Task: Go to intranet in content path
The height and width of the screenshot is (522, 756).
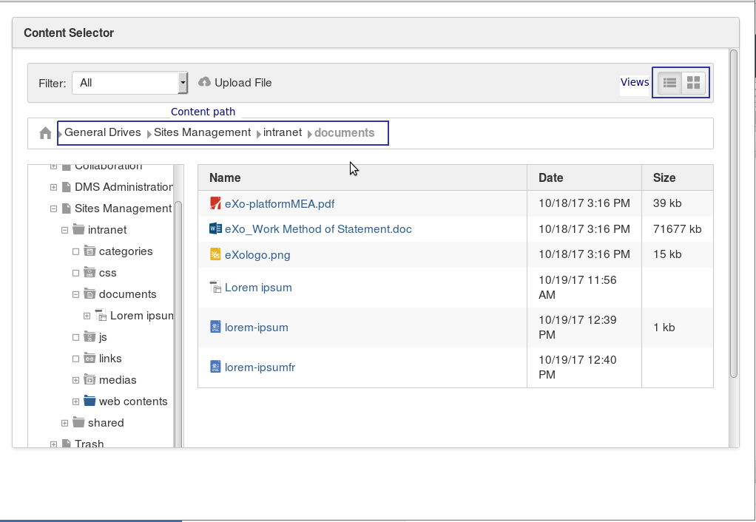Action: 283,132
